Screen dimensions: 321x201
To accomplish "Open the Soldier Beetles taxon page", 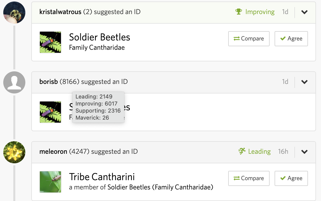I will 99,37.
